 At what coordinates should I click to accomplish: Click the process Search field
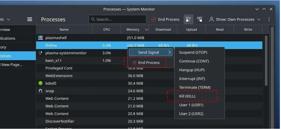tap(118, 19)
